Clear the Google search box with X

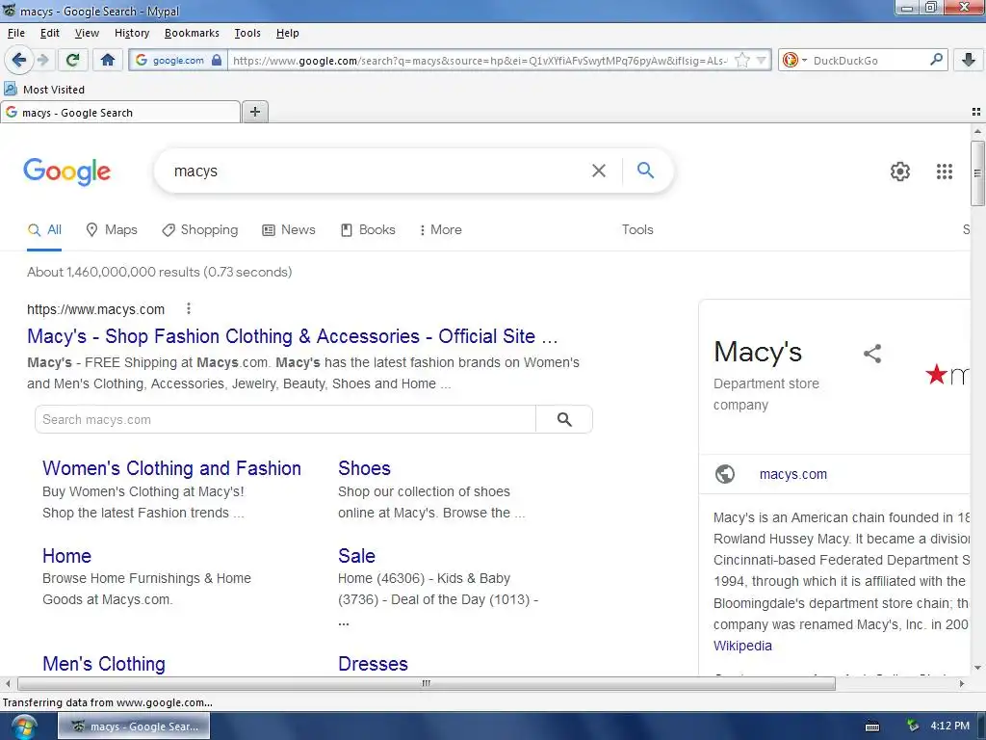(x=599, y=171)
